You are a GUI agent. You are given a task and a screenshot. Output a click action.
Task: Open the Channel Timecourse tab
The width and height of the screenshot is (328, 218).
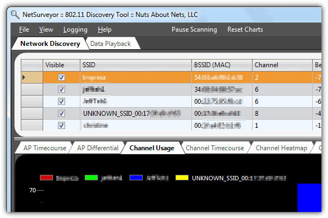point(215,148)
